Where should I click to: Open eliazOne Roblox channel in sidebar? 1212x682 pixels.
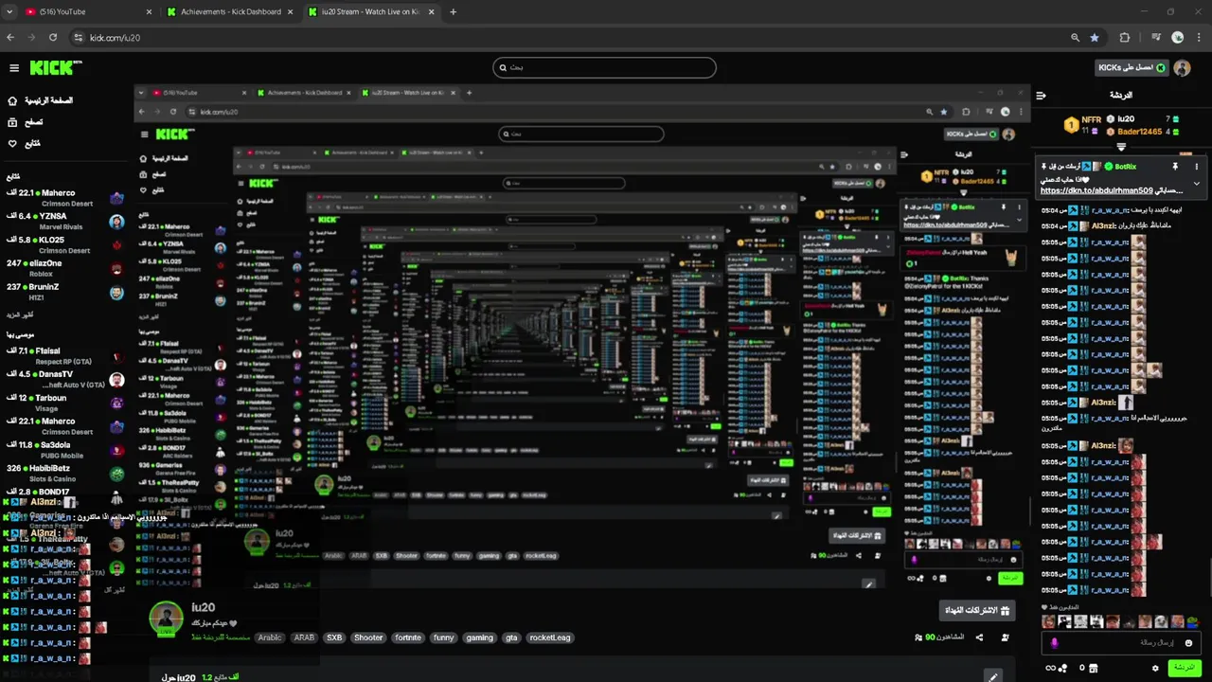(66, 268)
